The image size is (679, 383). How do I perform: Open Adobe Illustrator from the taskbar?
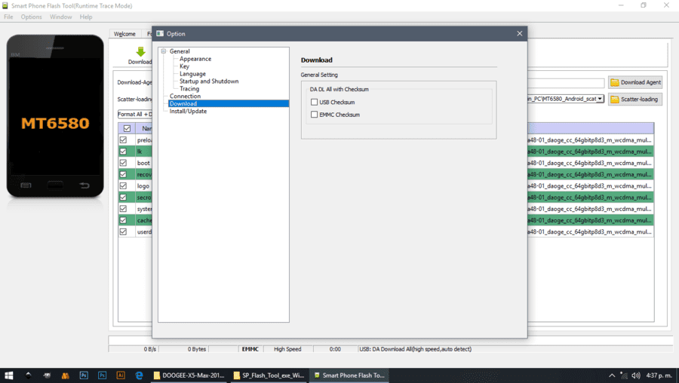121,375
